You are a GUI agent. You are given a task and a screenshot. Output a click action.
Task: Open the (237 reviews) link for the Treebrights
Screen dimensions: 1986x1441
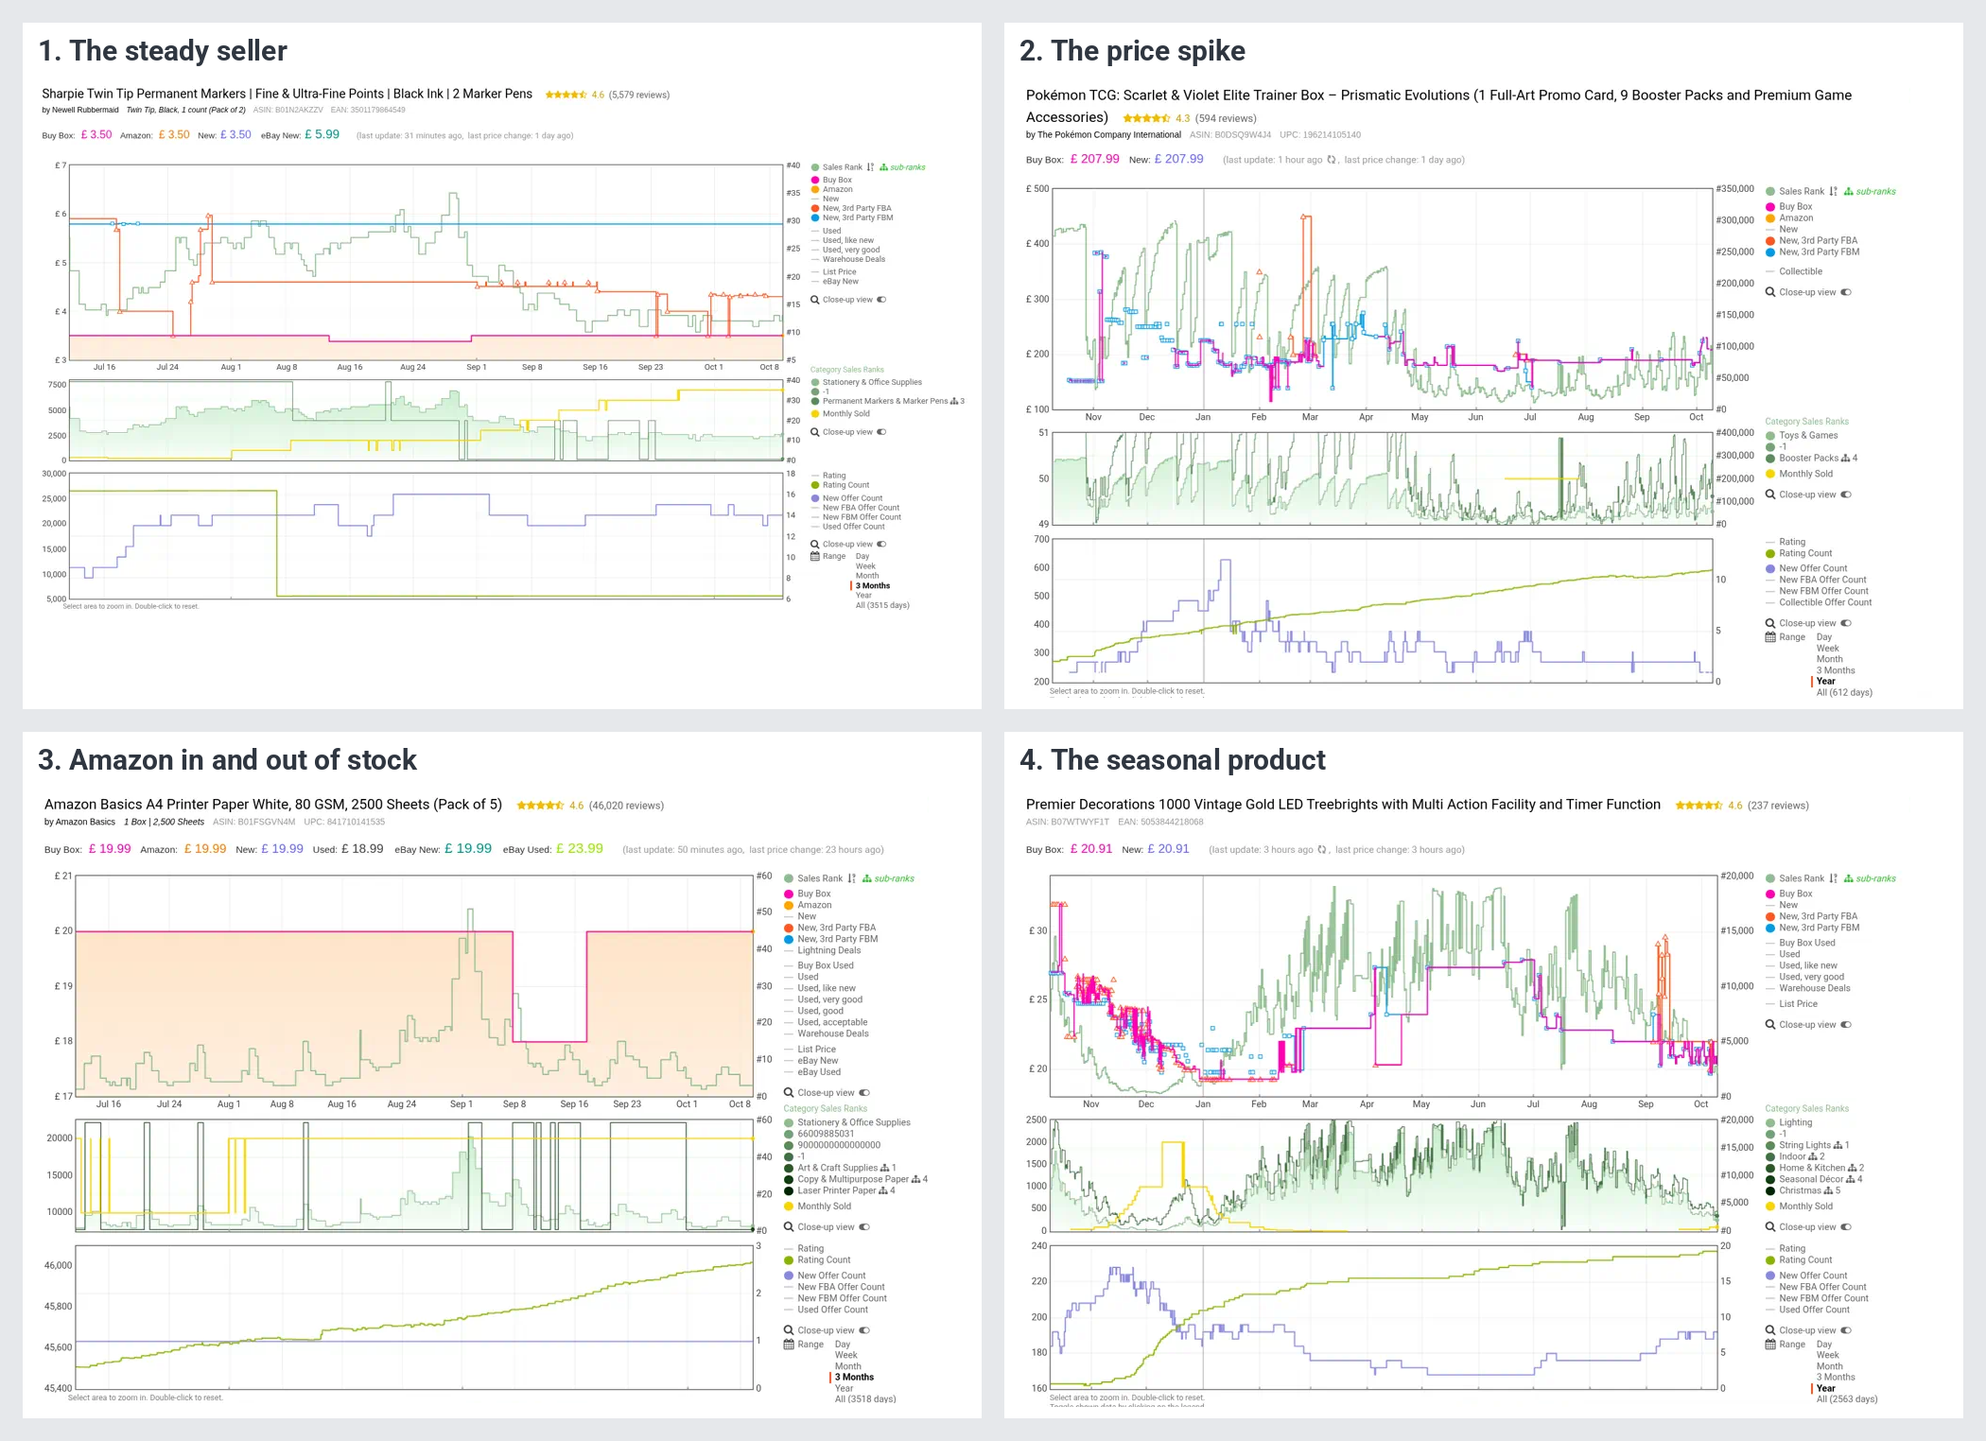1778,806
